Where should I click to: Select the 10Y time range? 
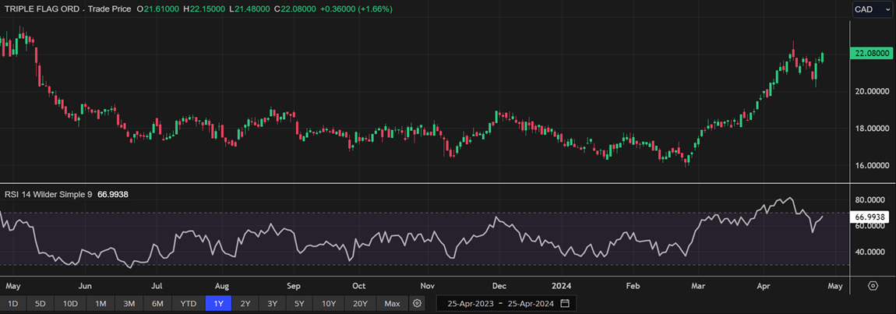click(330, 303)
